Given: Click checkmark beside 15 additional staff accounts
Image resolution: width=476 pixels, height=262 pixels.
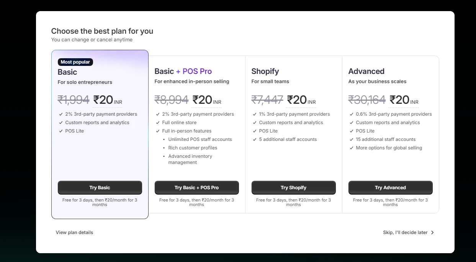Looking at the screenshot, I should 352,139.
